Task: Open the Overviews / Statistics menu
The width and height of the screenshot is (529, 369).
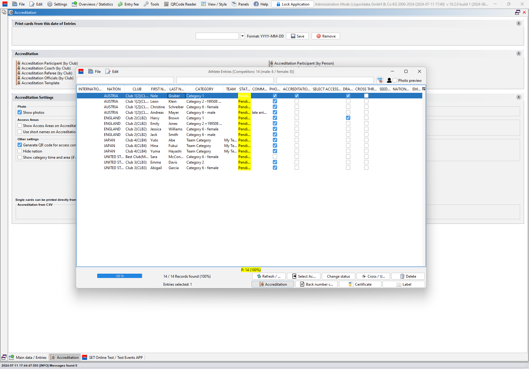Action: (92, 4)
